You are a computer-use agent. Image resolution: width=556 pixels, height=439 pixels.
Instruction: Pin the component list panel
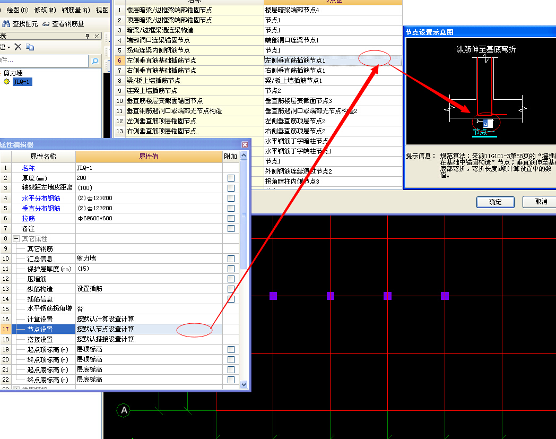click(x=87, y=36)
